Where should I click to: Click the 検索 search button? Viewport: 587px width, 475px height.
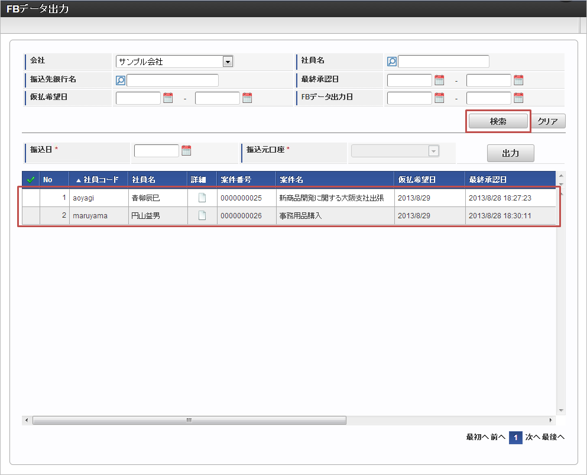pyautogui.click(x=498, y=121)
